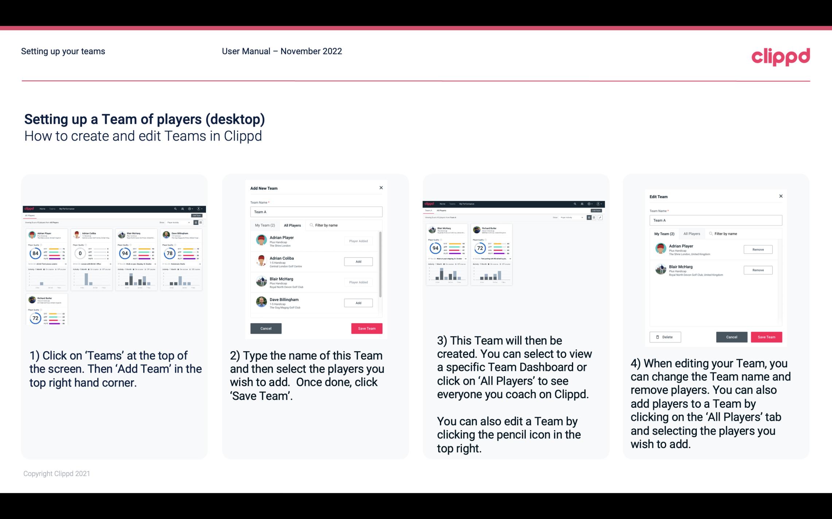Click the Team Name input field

point(316,212)
